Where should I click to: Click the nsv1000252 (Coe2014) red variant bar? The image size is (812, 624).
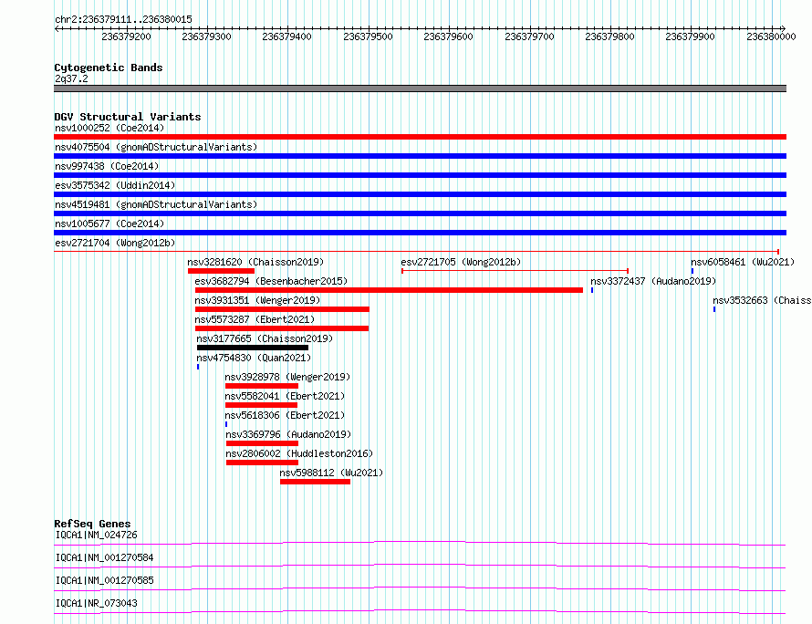coord(420,137)
